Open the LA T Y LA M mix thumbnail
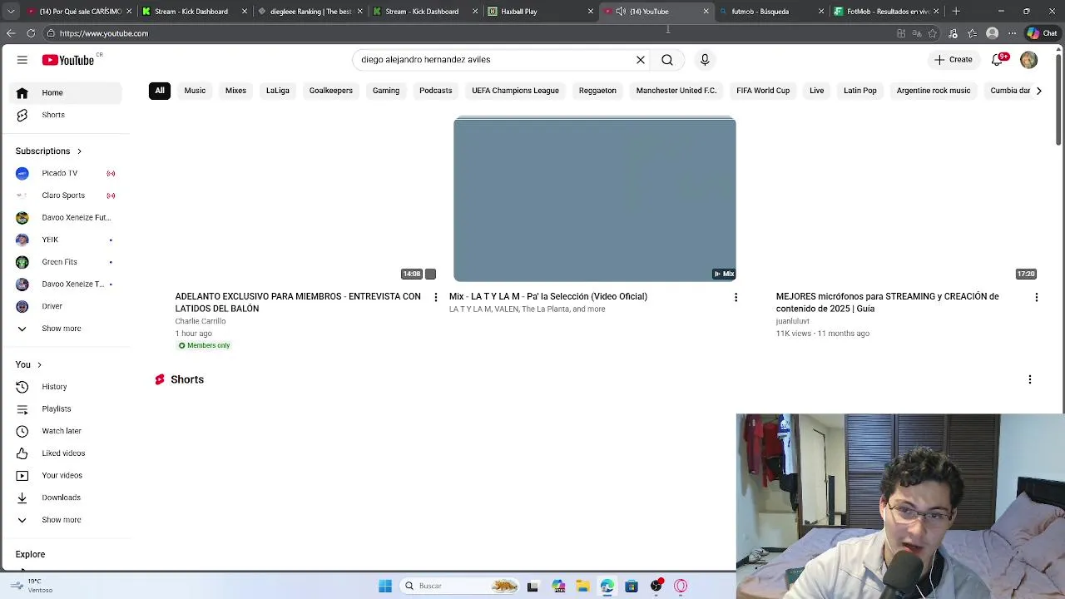This screenshot has height=599, width=1065. pyautogui.click(x=595, y=200)
